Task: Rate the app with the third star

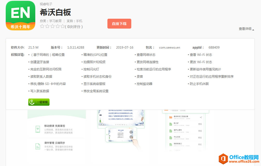Action: point(52,26)
